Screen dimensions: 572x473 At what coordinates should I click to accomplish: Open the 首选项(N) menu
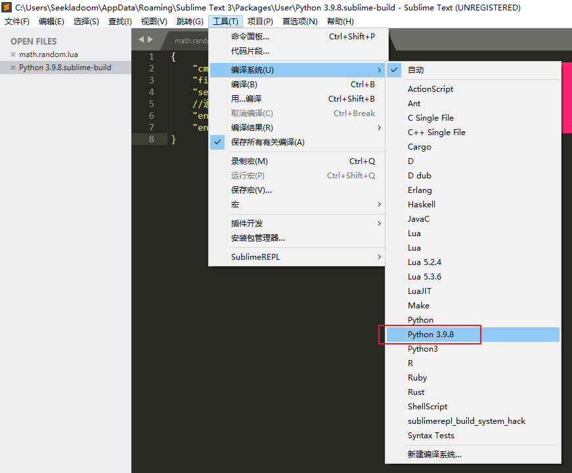point(300,22)
